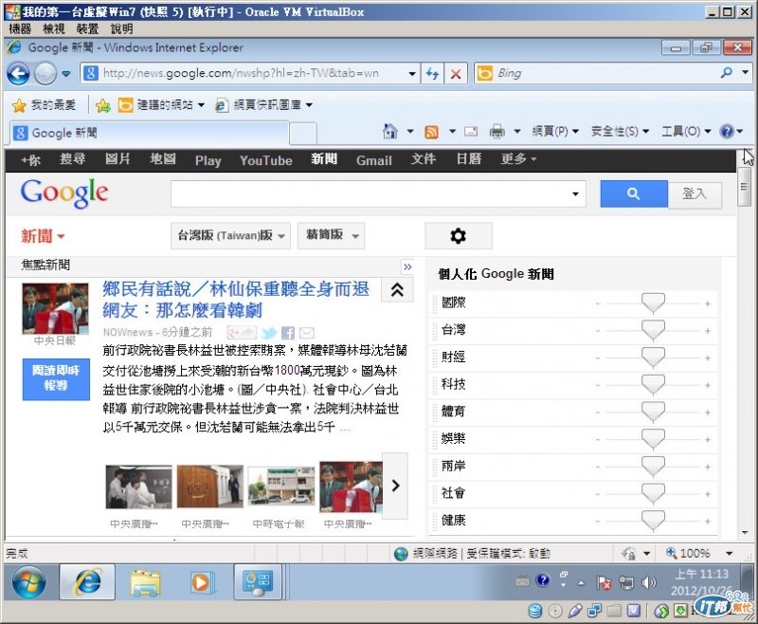Click the add to favorites bar icon

(102, 105)
